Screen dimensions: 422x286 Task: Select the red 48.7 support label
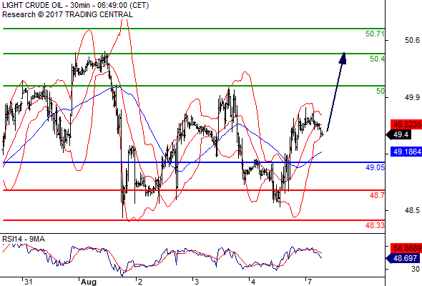click(x=377, y=195)
